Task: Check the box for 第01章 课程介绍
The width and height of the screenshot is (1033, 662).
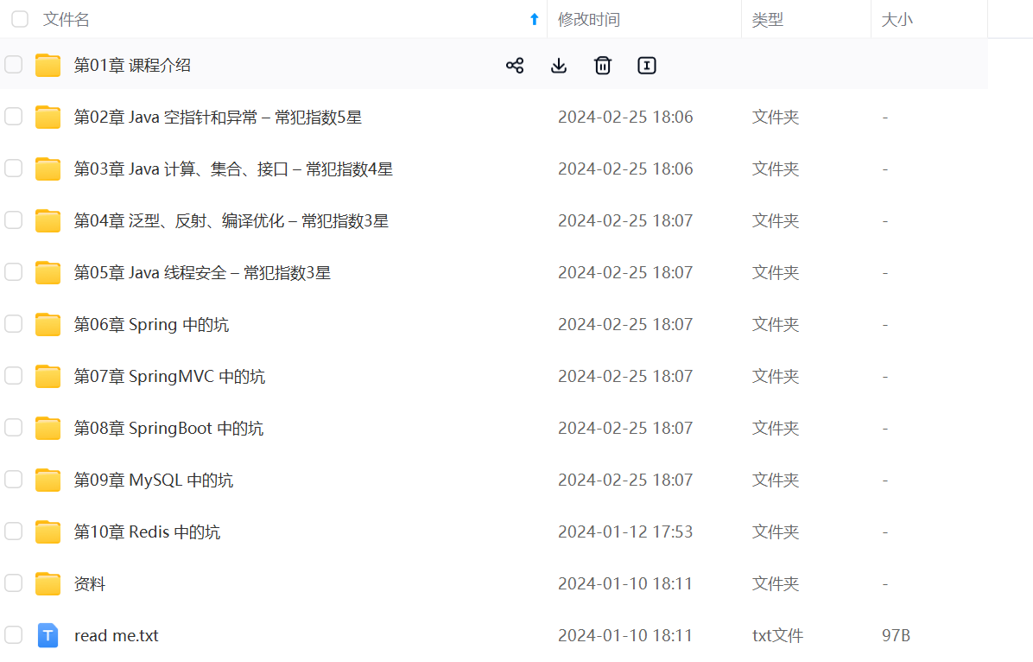Action: pyautogui.click(x=13, y=65)
